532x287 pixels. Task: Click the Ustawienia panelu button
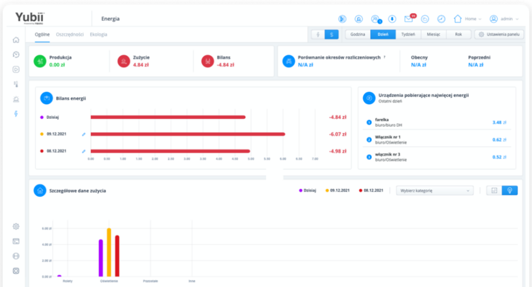499,35
